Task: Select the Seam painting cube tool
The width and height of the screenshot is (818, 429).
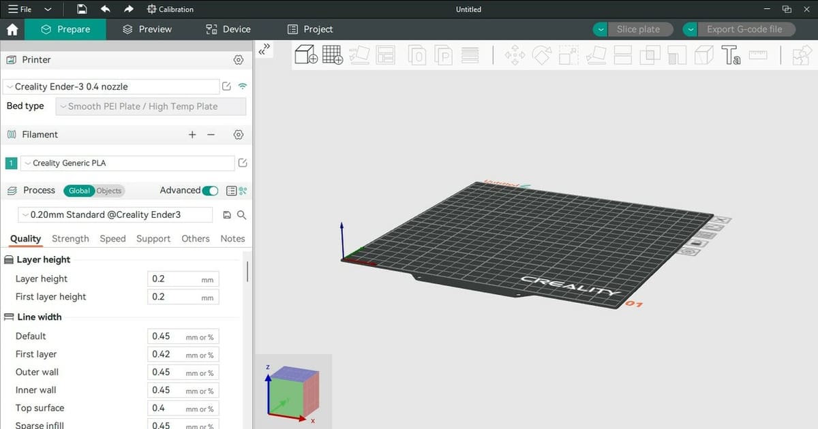Action: coord(703,55)
